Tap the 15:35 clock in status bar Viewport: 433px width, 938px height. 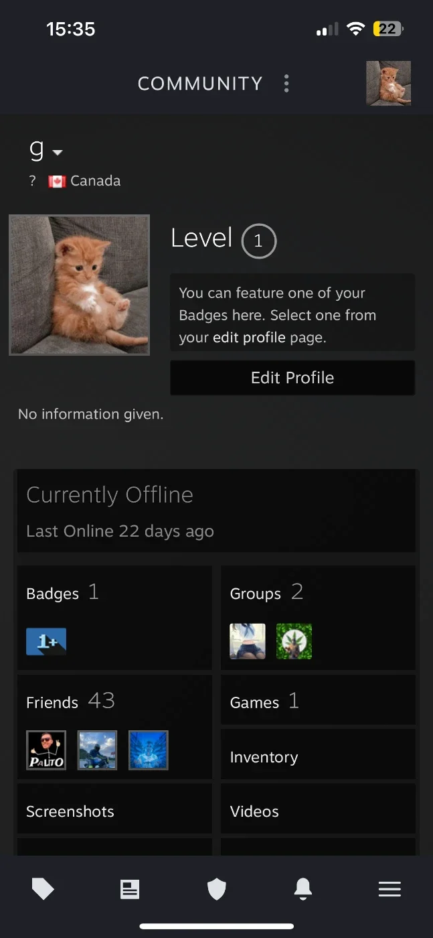(x=71, y=29)
